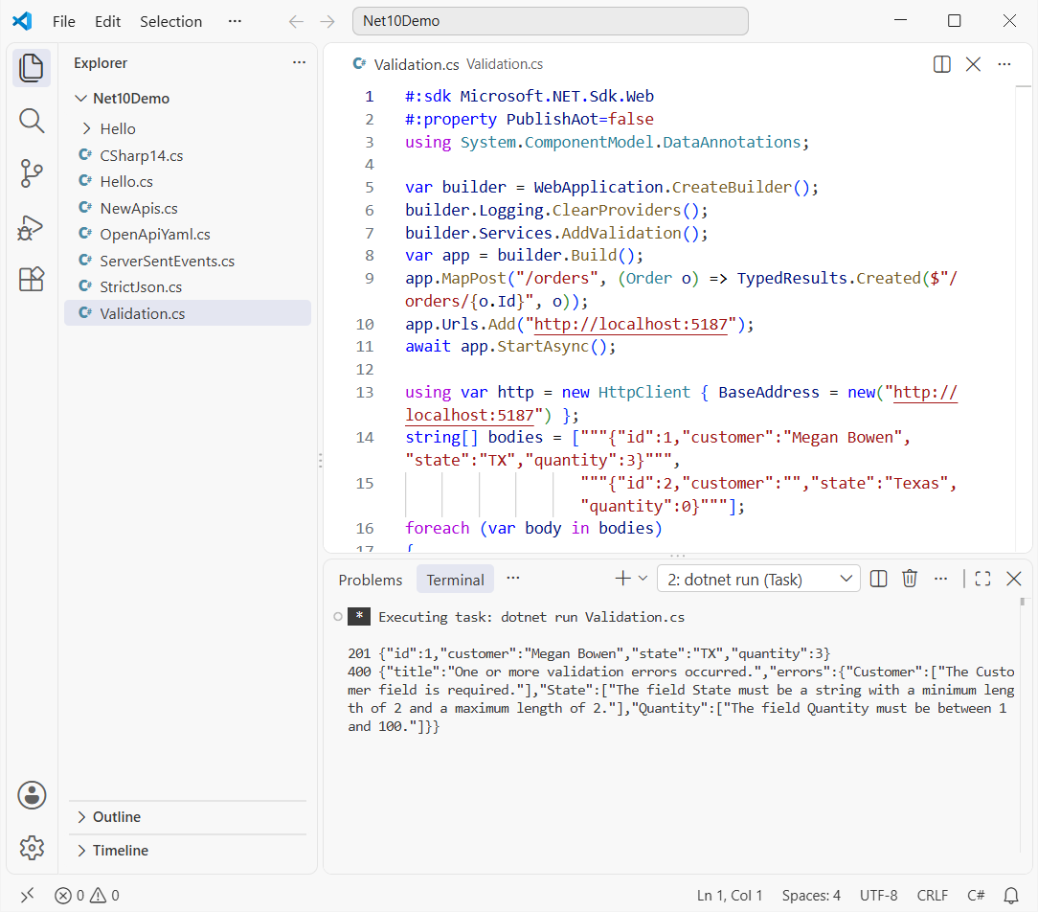Click the Validation.cs breadcrumb path
Viewport: 1038px width, 912px height.
[x=505, y=64]
